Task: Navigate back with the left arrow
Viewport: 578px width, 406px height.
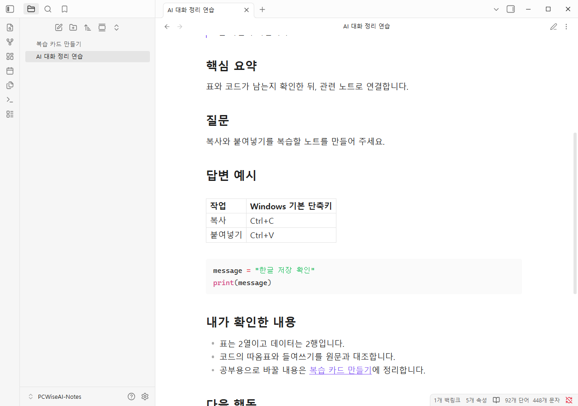Action: click(x=167, y=27)
